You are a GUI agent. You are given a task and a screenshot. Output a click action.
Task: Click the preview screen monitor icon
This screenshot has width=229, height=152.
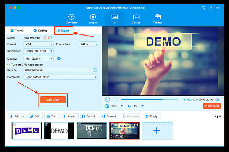pyautogui.click(x=129, y=106)
